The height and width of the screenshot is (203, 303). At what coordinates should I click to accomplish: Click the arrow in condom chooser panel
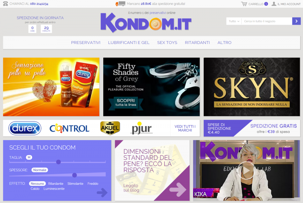[x=102, y=192]
